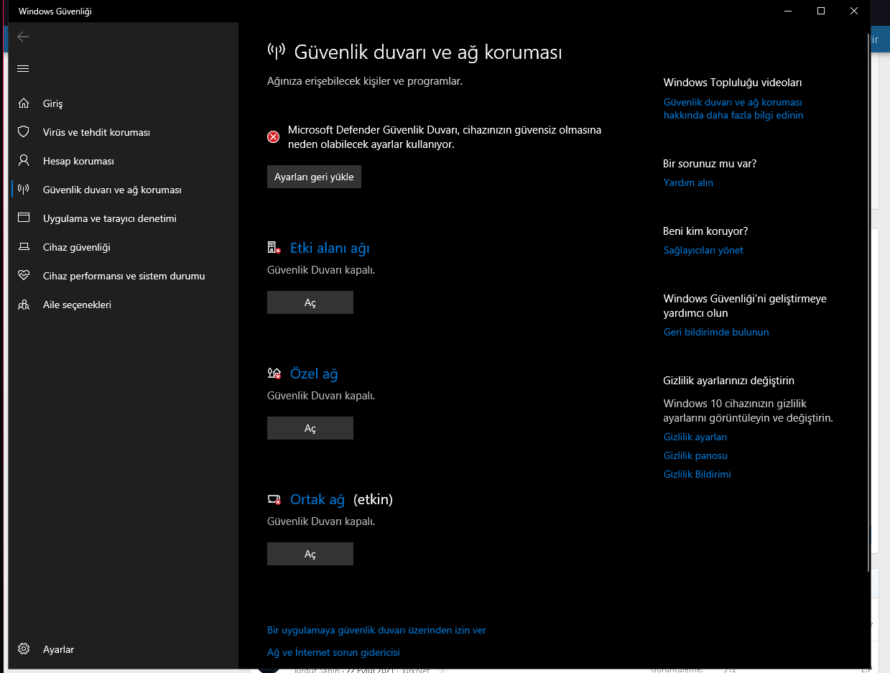Click the window icon for Uygulama ve tarayıcı denetimi

tap(24, 218)
